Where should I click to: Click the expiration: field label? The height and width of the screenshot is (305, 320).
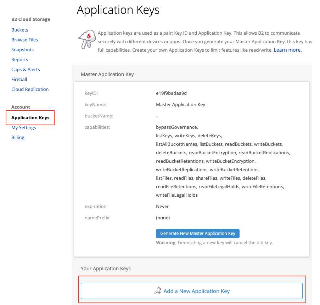point(96,206)
